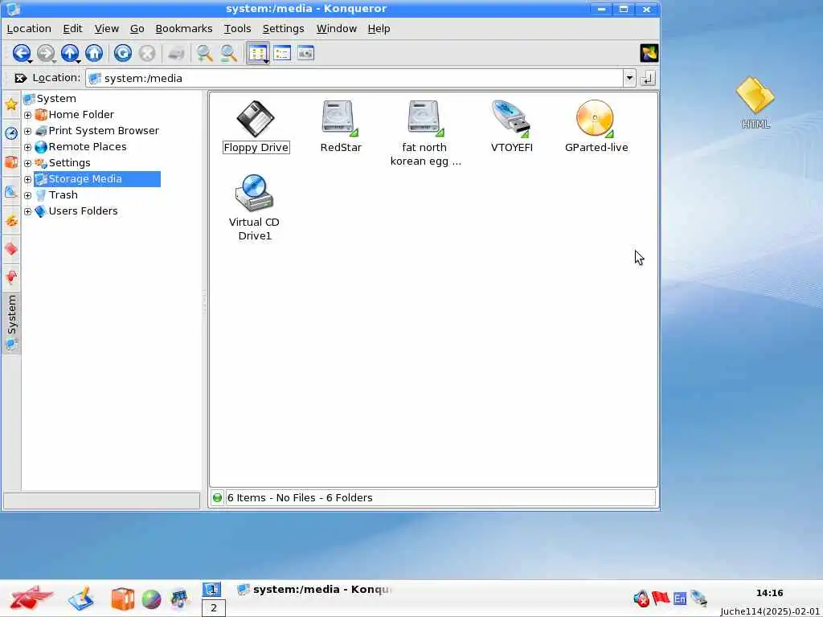
Task: Open the Location menu
Action: tap(29, 29)
